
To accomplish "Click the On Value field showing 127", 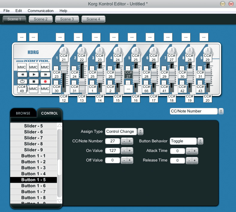I will coord(113,150).
